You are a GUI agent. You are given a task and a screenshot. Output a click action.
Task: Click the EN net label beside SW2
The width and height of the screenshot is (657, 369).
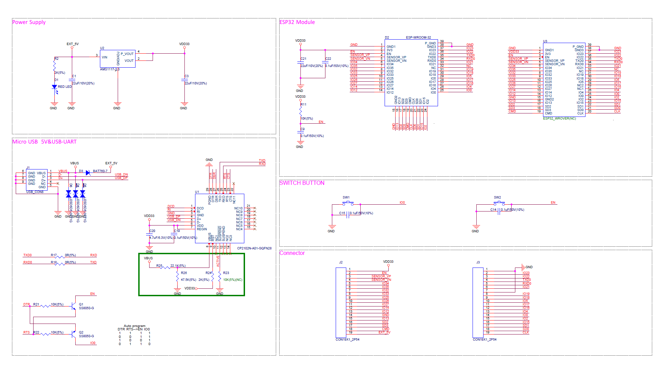553,203
